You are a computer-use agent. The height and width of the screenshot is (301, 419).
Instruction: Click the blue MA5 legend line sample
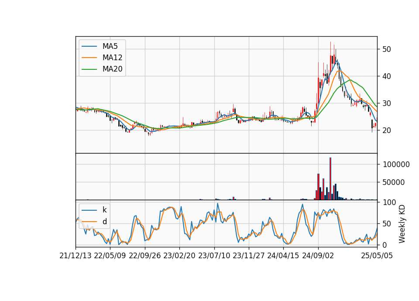pyautogui.click(x=89, y=47)
